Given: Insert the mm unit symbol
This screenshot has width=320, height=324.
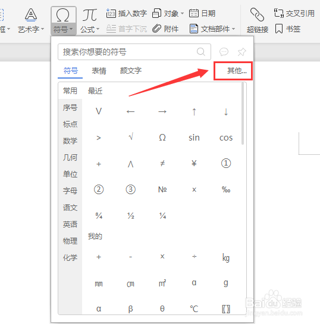Looking at the screenshot, I should point(99,283).
